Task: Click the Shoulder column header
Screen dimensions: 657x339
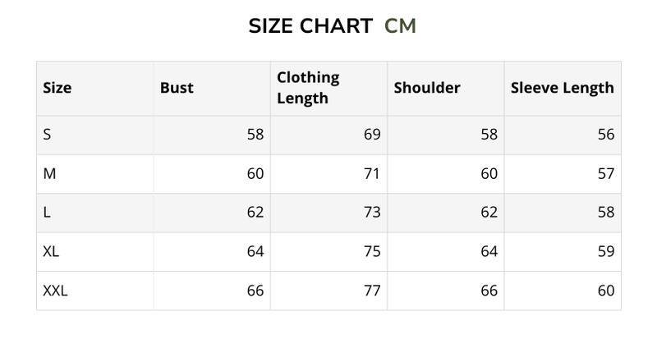Action: click(x=427, y=88)
